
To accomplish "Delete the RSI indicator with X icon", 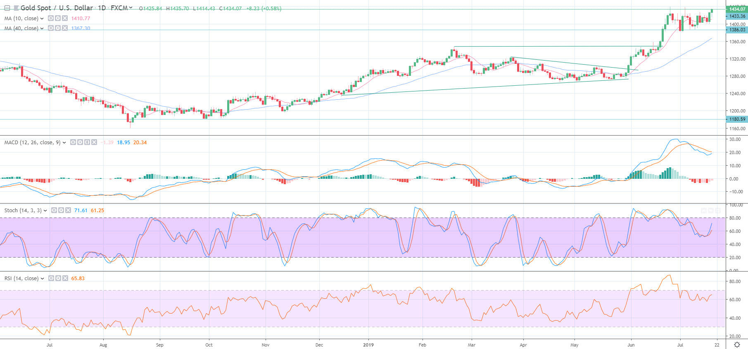I will tap(64, 279).
